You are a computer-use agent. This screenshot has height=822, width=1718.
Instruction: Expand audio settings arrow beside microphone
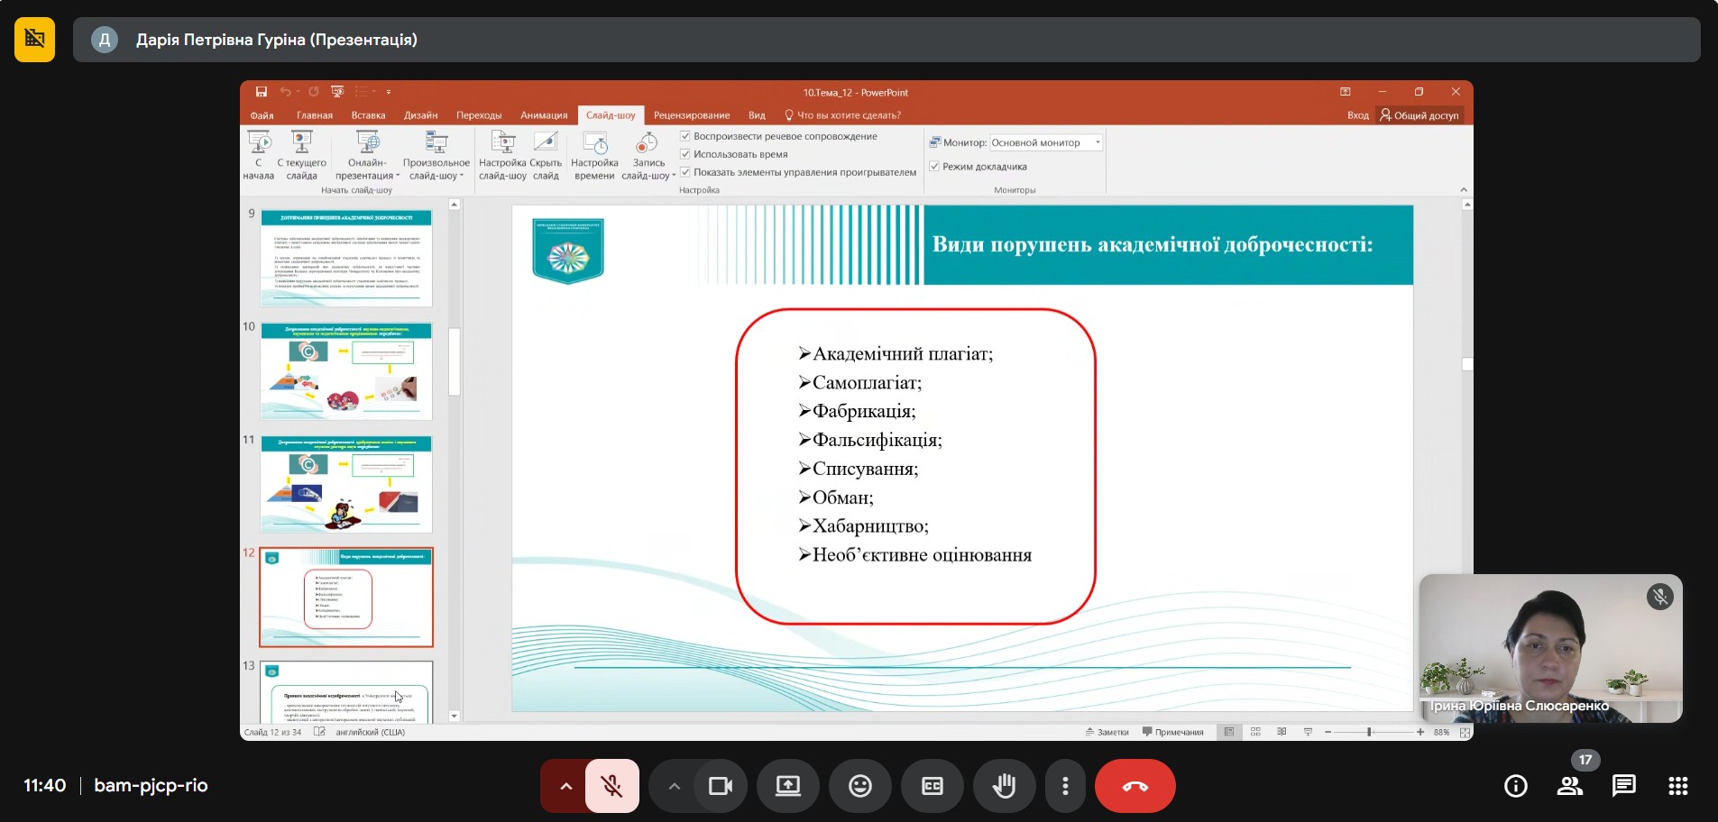click(565, 786)
